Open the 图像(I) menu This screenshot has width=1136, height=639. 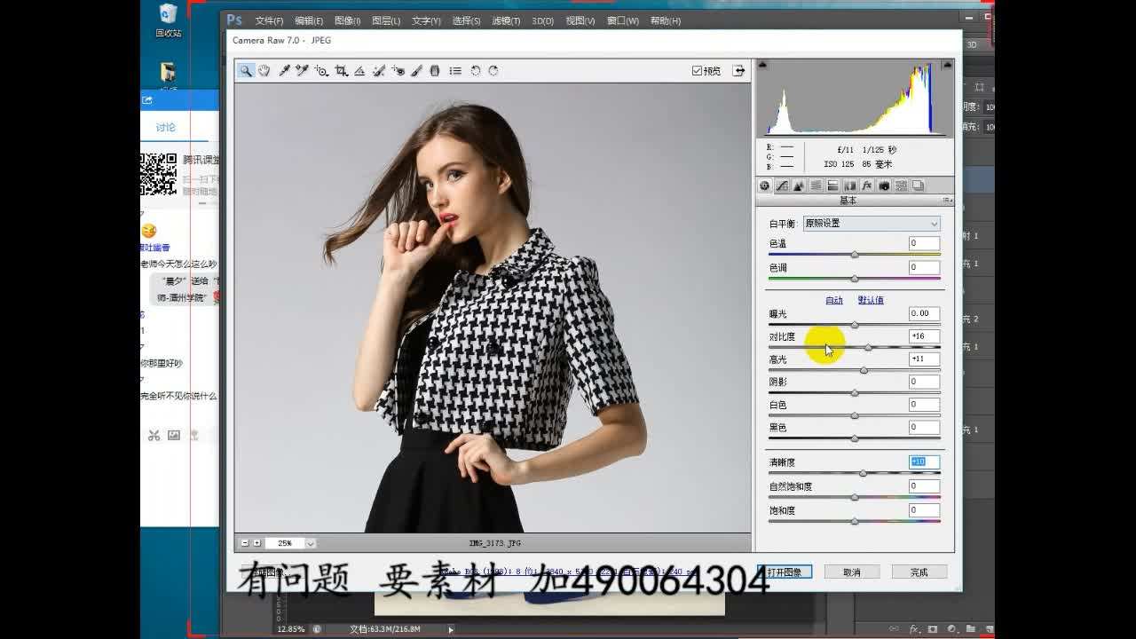347,20
